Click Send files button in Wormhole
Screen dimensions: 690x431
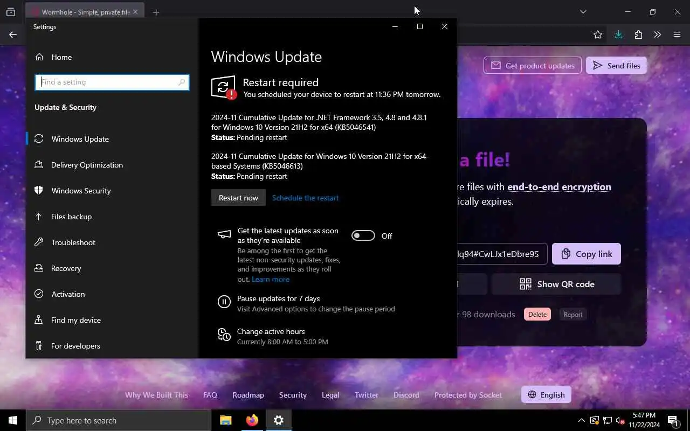616,66
